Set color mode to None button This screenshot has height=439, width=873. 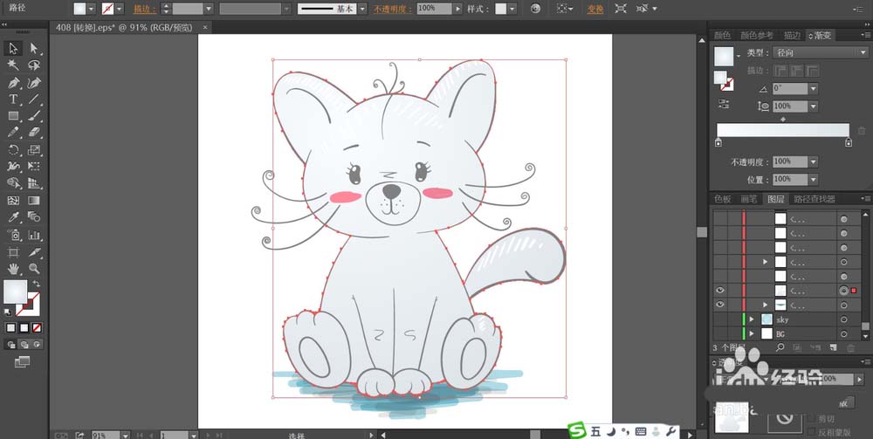pos(38,327)
